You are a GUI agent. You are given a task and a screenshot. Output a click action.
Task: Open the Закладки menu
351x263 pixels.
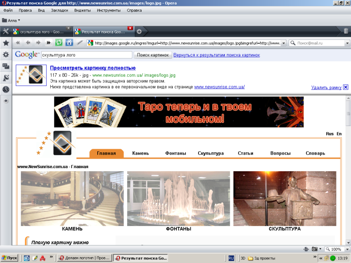(60, 10)
